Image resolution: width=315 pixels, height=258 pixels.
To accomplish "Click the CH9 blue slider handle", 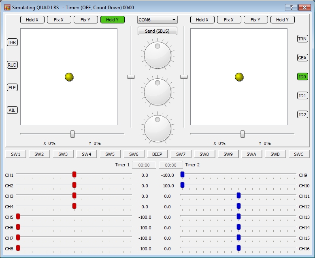I will click(183, 174).
